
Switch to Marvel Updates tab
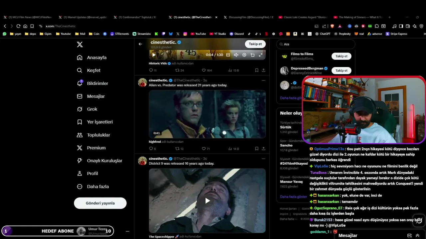(83, 17)
